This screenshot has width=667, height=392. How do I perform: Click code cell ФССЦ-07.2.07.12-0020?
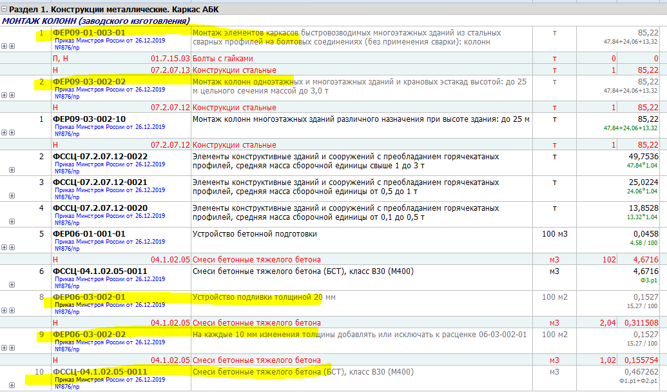pos(100,208)
